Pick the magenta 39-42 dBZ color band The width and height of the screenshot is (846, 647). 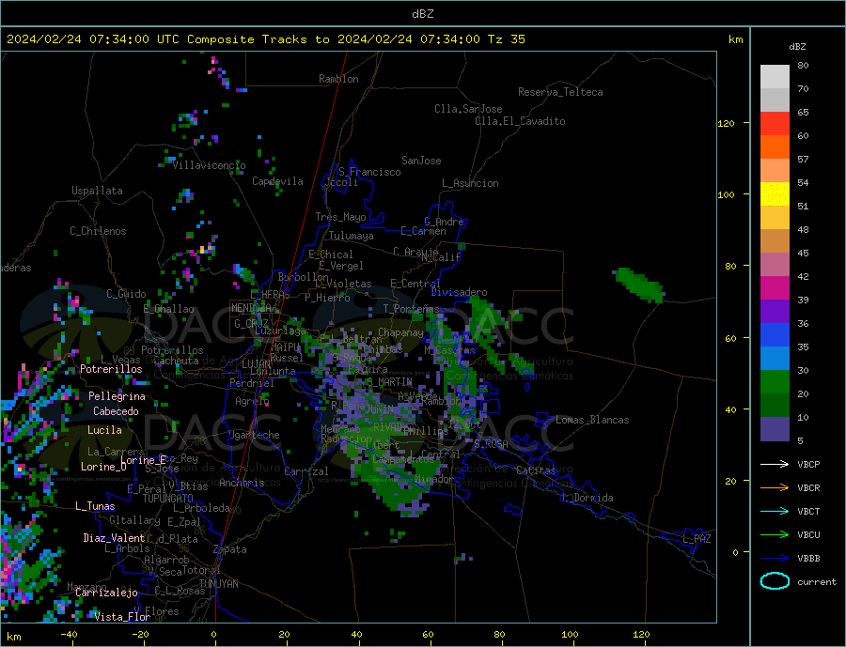click(x=775, y=288)
